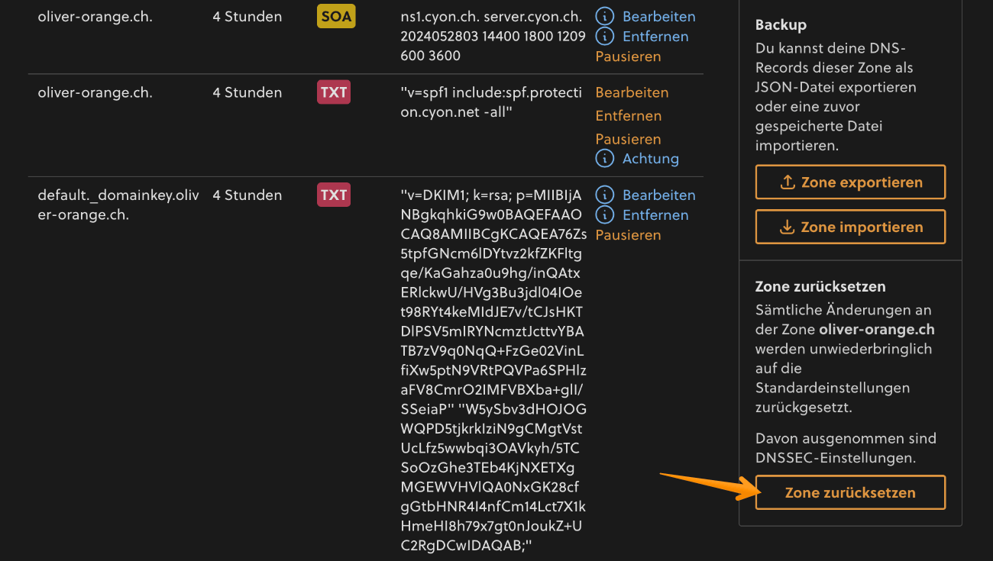
Task: Edit the SOA record via Bearbeiten
Action: [659, 16]
